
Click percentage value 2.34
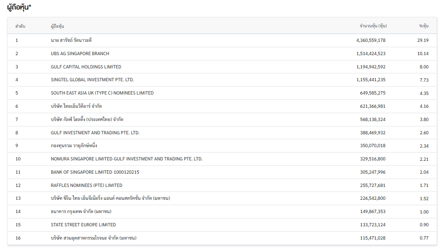coord(424,146)
